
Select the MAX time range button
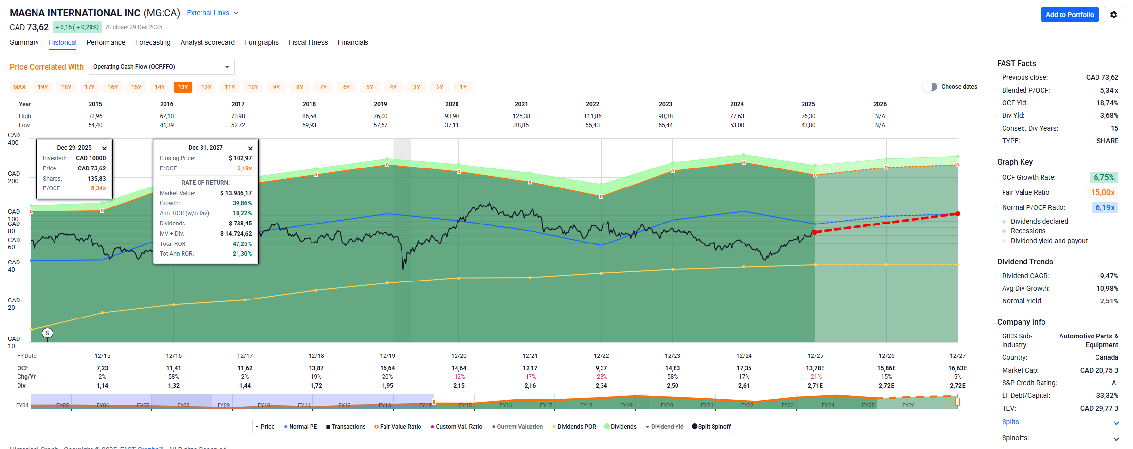coord(19,87)
